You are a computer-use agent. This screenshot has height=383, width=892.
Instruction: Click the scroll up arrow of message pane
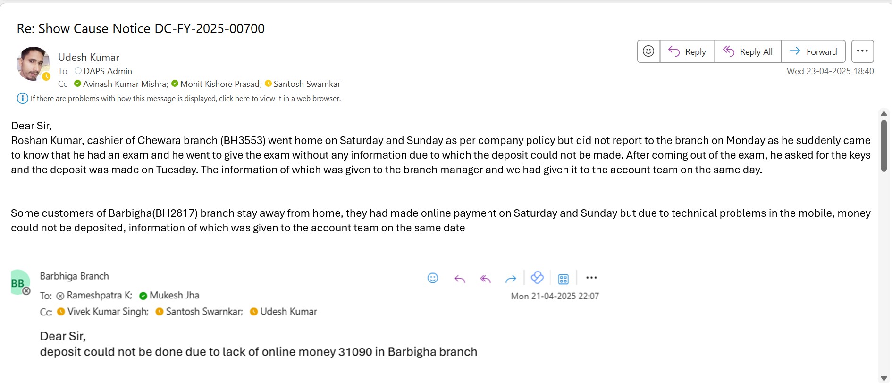pos(884,114)
